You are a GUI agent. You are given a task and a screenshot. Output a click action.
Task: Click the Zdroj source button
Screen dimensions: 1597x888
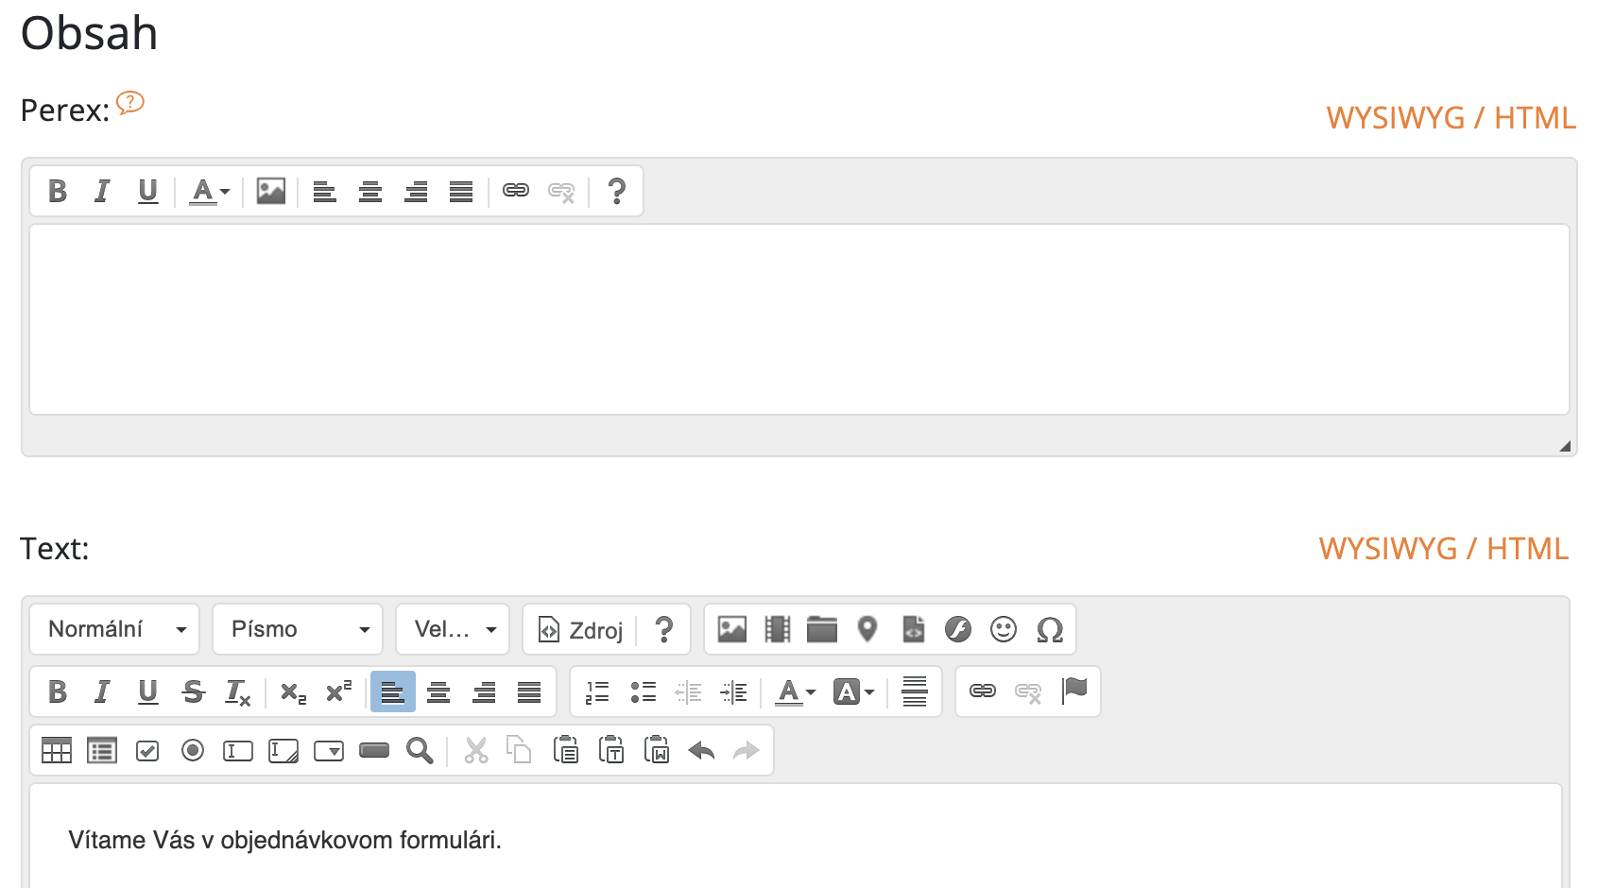(580, 630)
